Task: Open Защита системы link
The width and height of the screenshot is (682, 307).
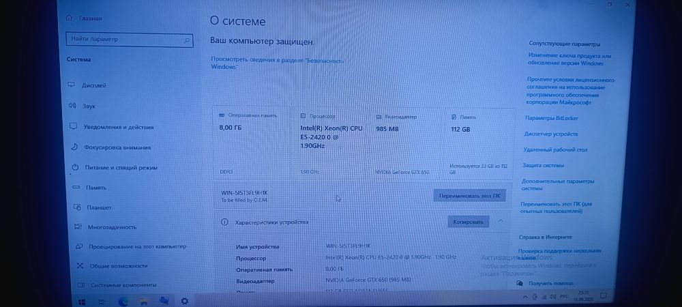Action: [544, 165]
